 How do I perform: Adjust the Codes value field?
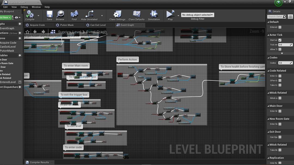tap(285, 63)
